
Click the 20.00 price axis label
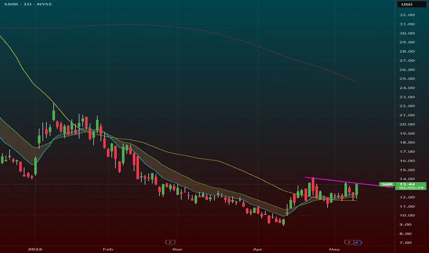407,124
